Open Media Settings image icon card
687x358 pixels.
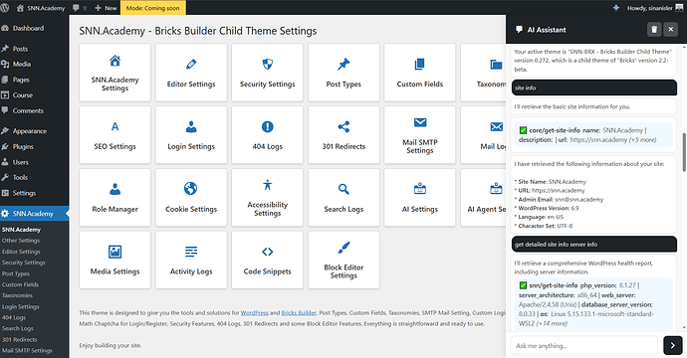(x=114, y=260)
